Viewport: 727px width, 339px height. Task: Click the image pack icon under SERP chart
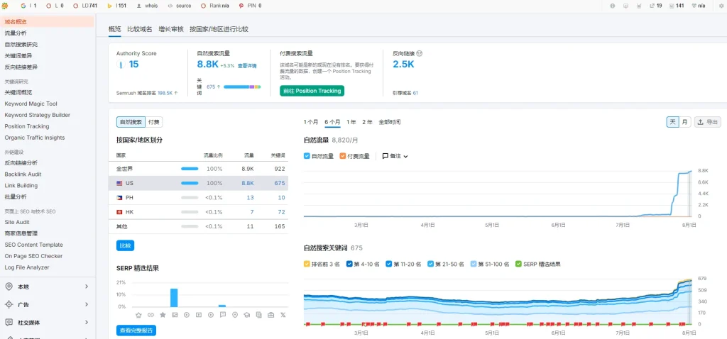175,315
